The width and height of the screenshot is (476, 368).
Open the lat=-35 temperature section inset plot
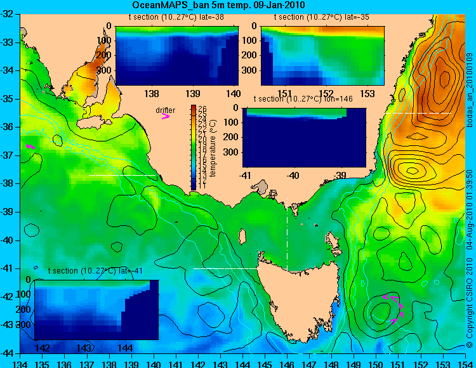coord(322,56)
